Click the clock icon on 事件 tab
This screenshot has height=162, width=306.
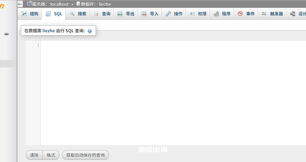240,14
